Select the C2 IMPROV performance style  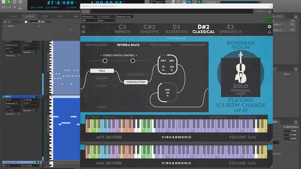click(122, 29)
